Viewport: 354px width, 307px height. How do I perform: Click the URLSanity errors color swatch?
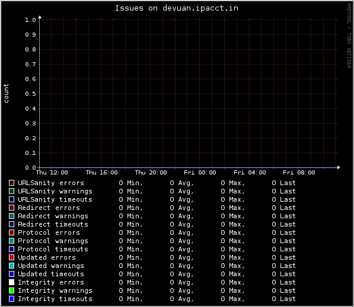(x=11, y=183)
